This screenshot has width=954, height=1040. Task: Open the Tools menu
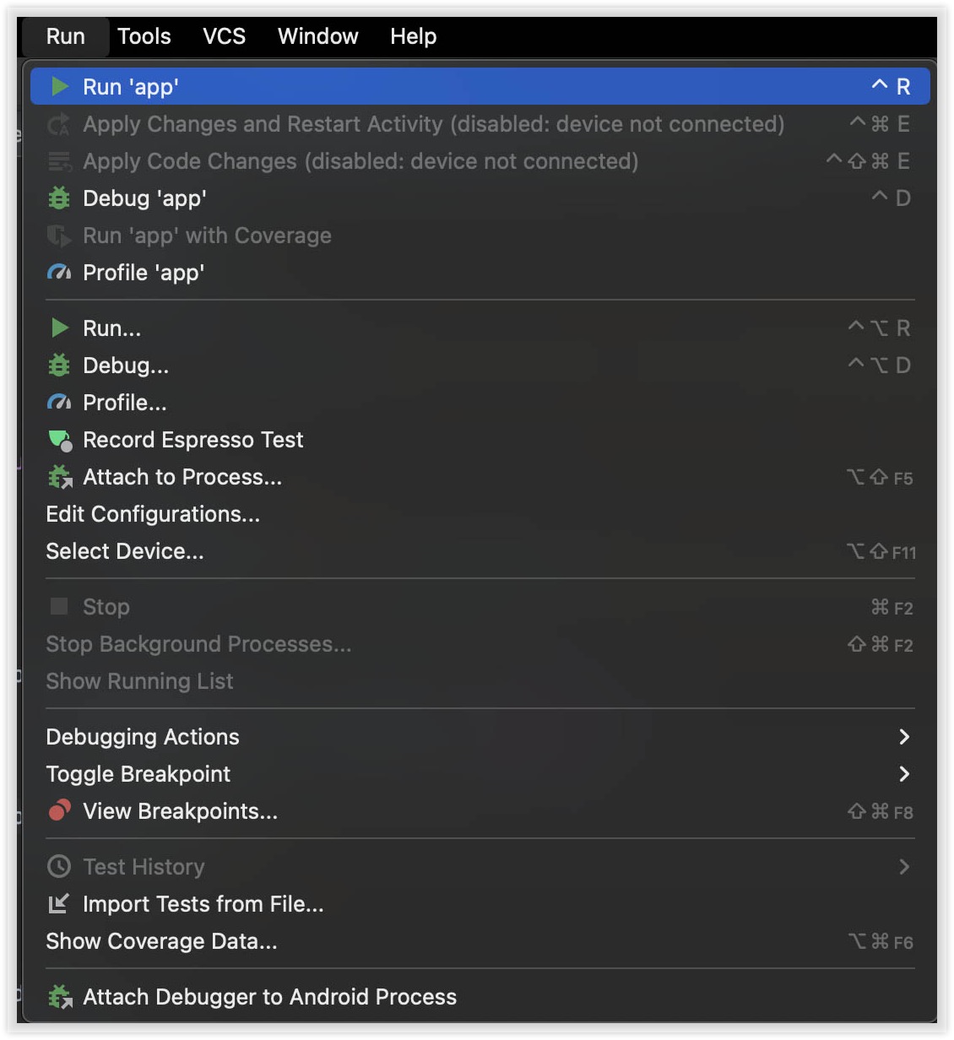click(x=144, y=36)
